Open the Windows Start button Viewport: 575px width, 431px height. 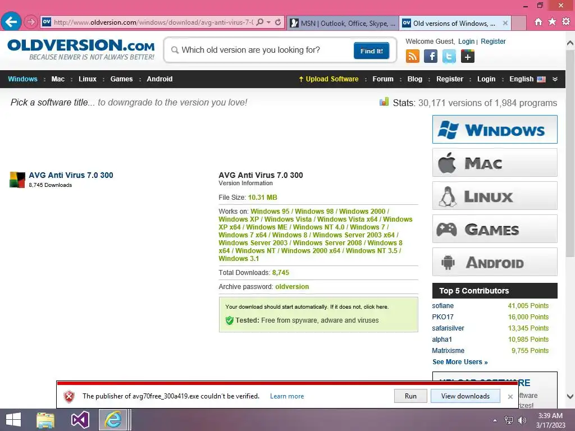[13, 420]
